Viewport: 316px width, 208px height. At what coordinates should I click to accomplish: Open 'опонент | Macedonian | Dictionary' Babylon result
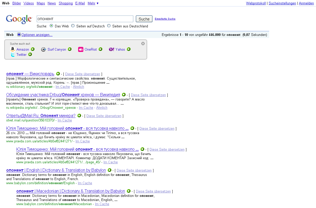[x=71, y=191]
